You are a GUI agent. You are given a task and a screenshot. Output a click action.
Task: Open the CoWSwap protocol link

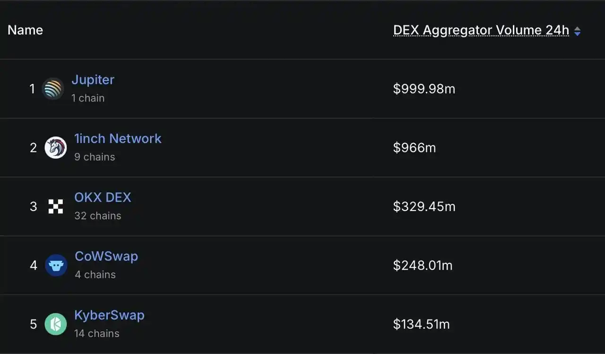(106, 256)
